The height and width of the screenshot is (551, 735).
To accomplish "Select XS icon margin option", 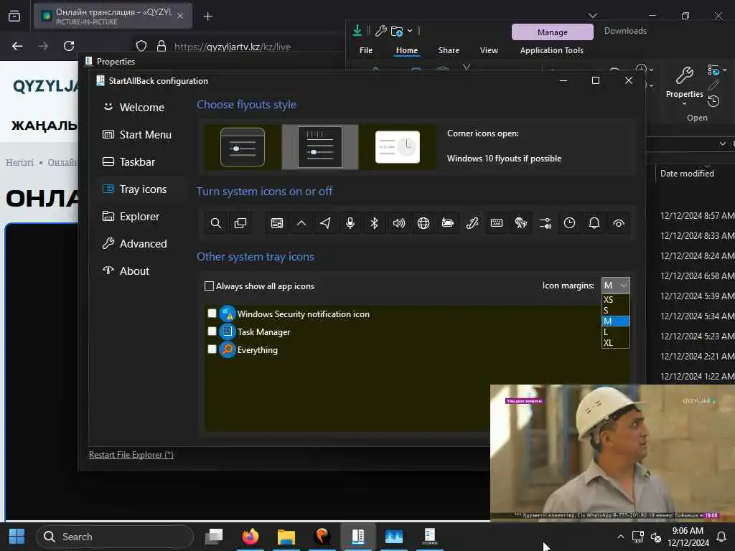I will [615, 300].
